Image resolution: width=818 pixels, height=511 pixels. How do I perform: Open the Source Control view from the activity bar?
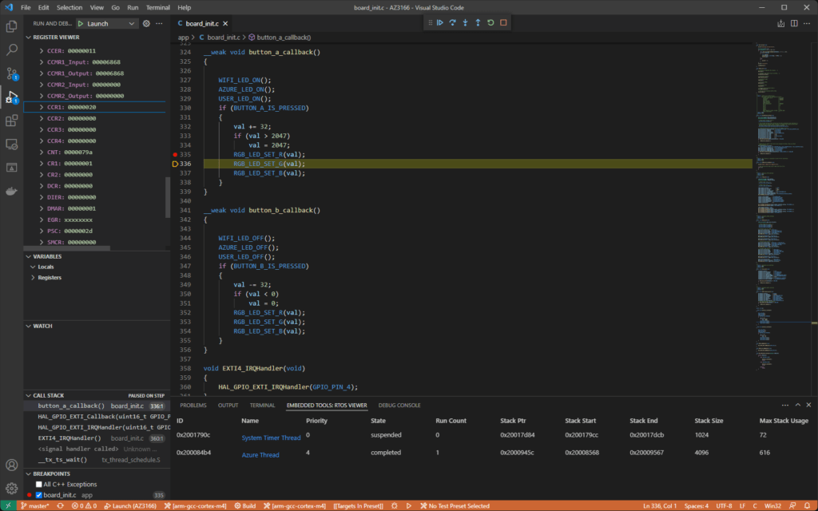click(12, 73)
